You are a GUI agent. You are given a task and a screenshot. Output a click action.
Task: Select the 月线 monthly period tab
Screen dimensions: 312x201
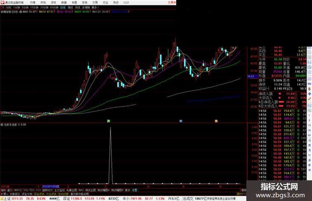[77, 7]
